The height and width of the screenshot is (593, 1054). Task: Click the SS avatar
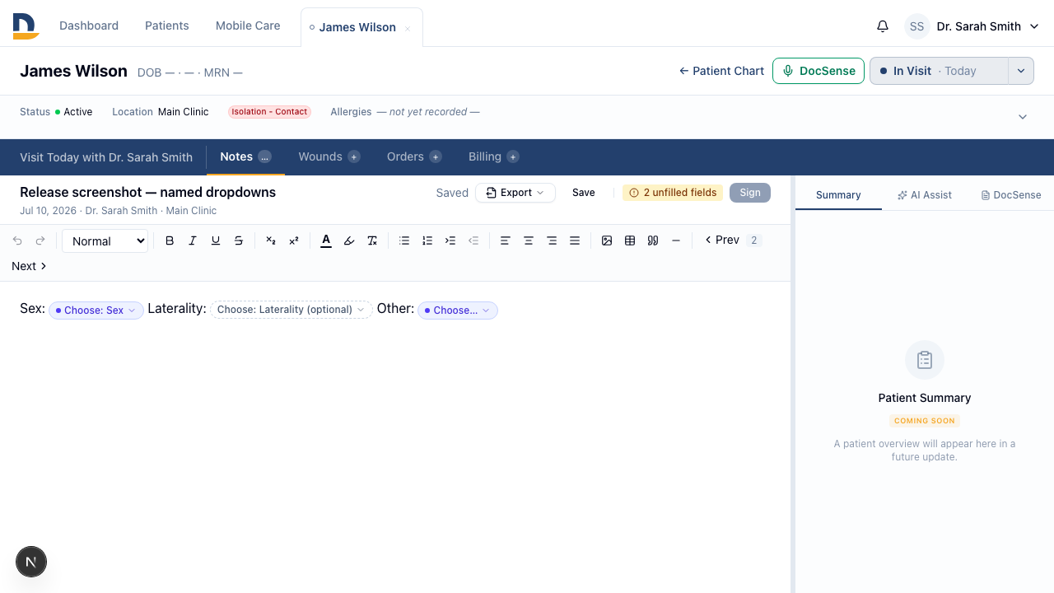(x=917, y=26)
